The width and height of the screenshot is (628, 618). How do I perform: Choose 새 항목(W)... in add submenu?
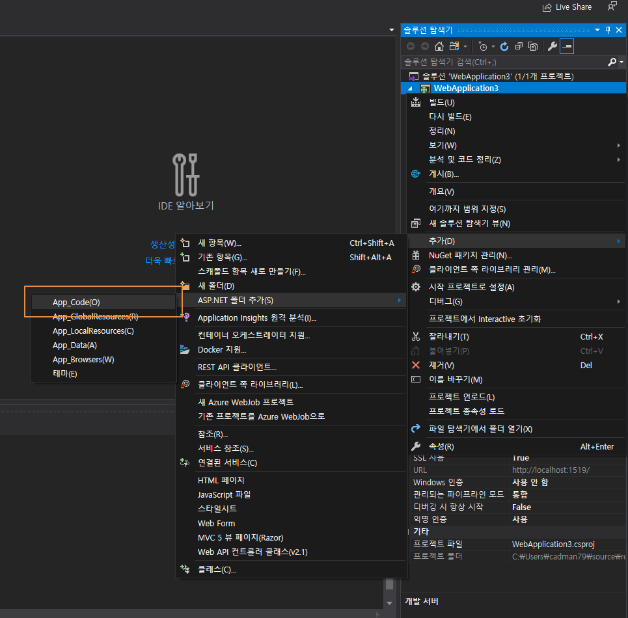(x=291, y=243)
